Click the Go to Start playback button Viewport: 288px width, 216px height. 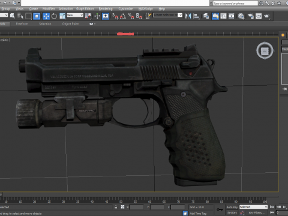[x=272, y=207]
